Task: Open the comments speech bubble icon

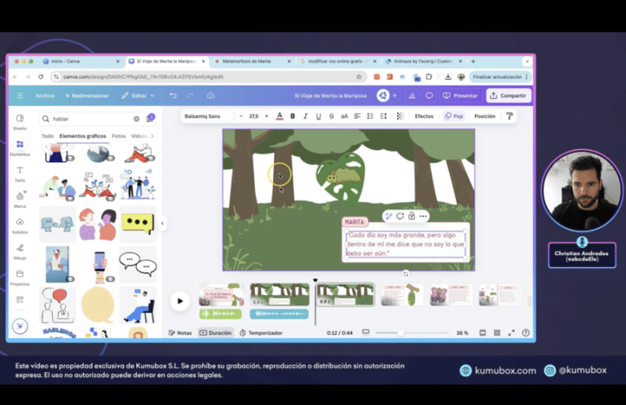Action: [x=430, y=95]
